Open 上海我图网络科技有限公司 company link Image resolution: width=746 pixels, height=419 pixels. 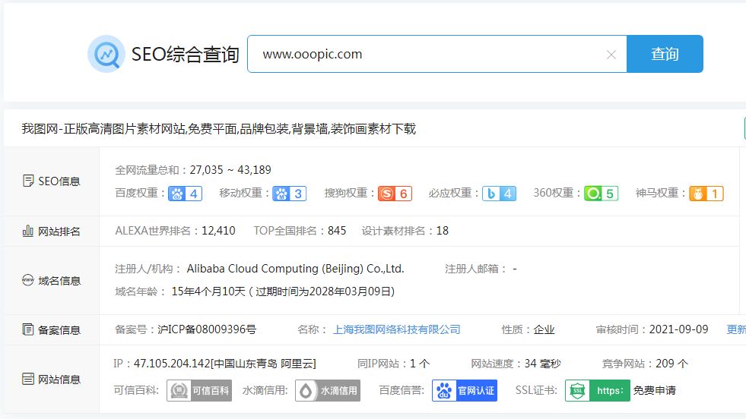(396, 329)
